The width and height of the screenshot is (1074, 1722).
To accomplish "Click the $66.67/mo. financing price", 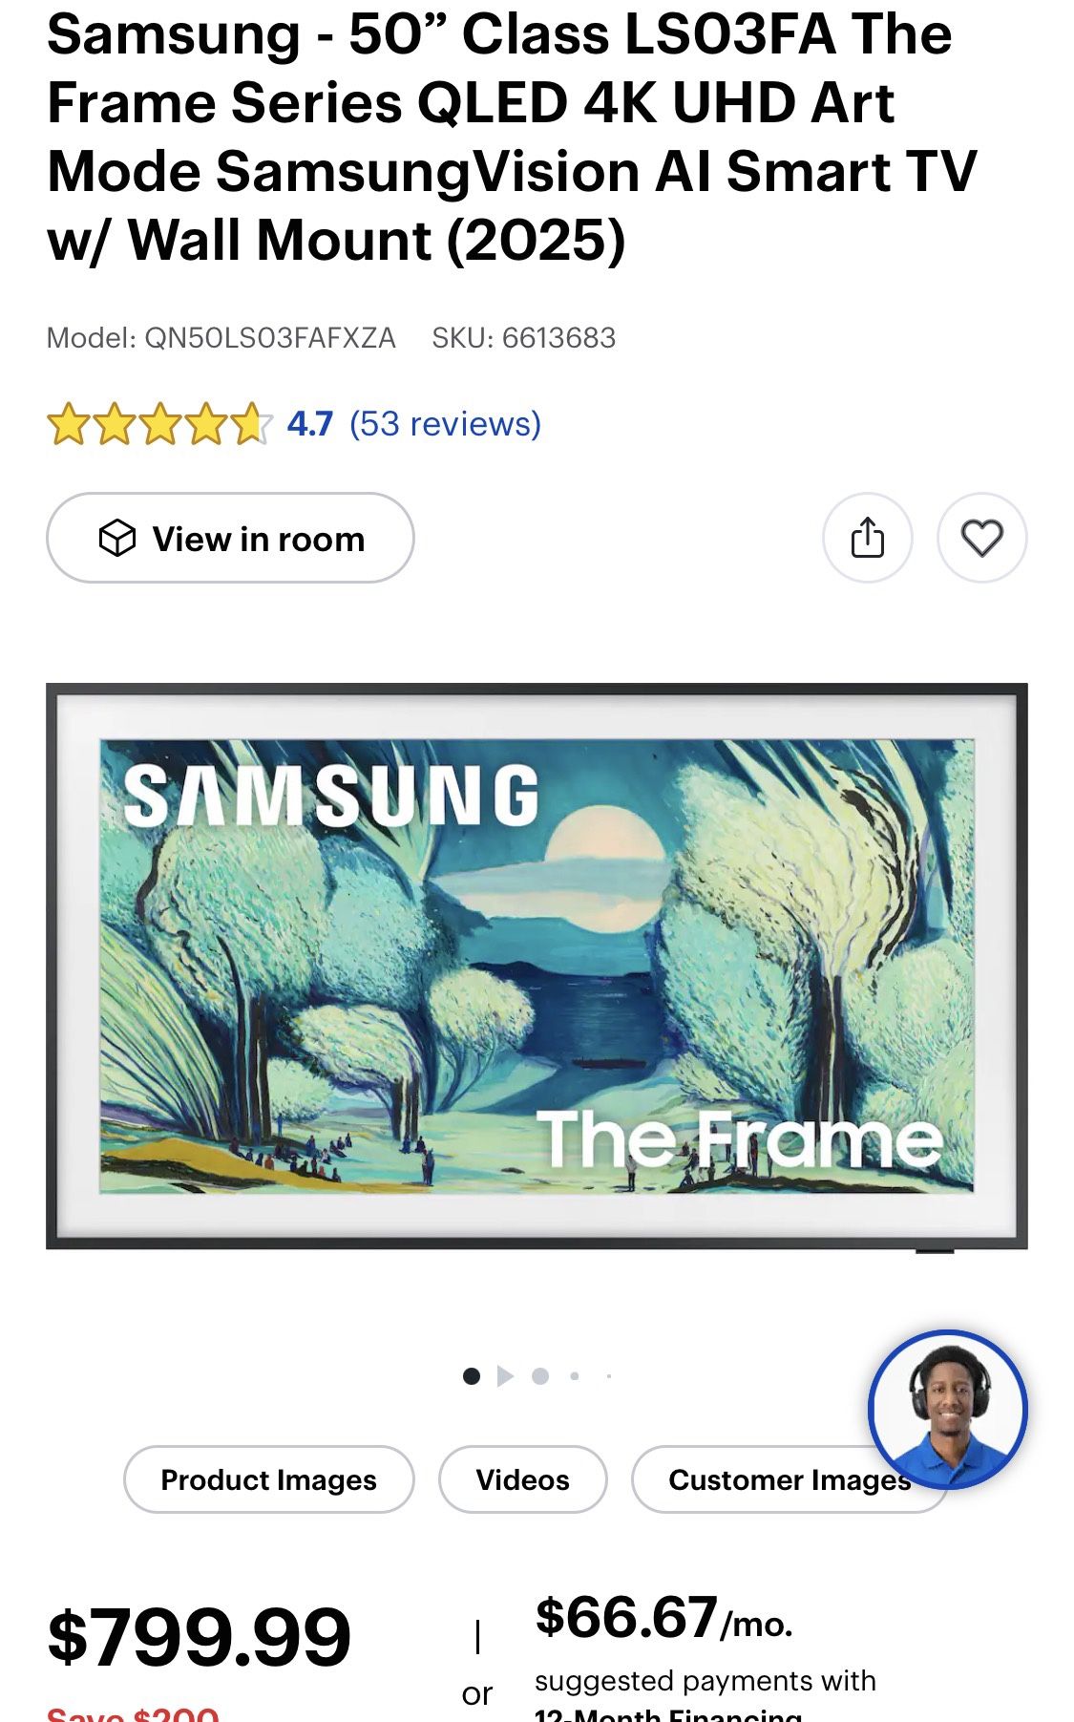I will click(664, 1618).
